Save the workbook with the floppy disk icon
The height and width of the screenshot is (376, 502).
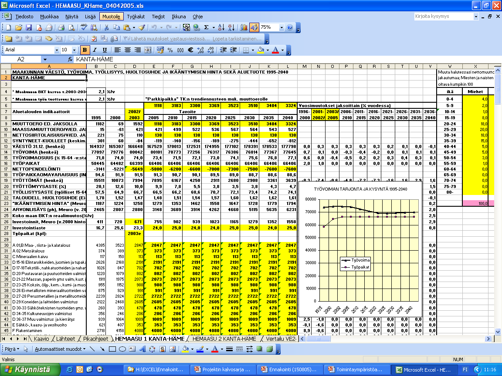point(29,28)
